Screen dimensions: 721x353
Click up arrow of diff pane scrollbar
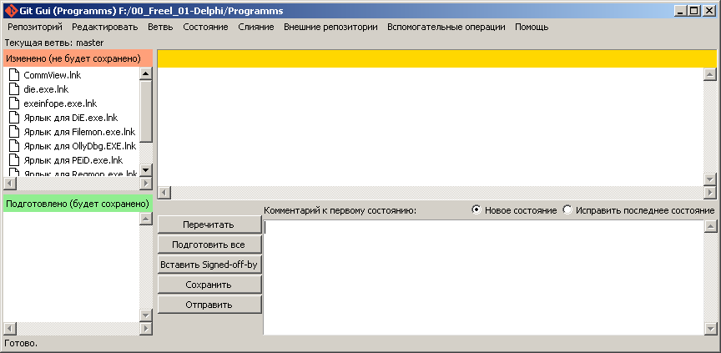[x=710, y=74]
